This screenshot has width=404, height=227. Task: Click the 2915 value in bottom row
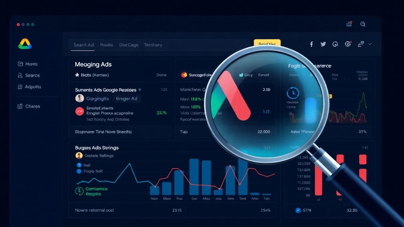pos(177,210)
